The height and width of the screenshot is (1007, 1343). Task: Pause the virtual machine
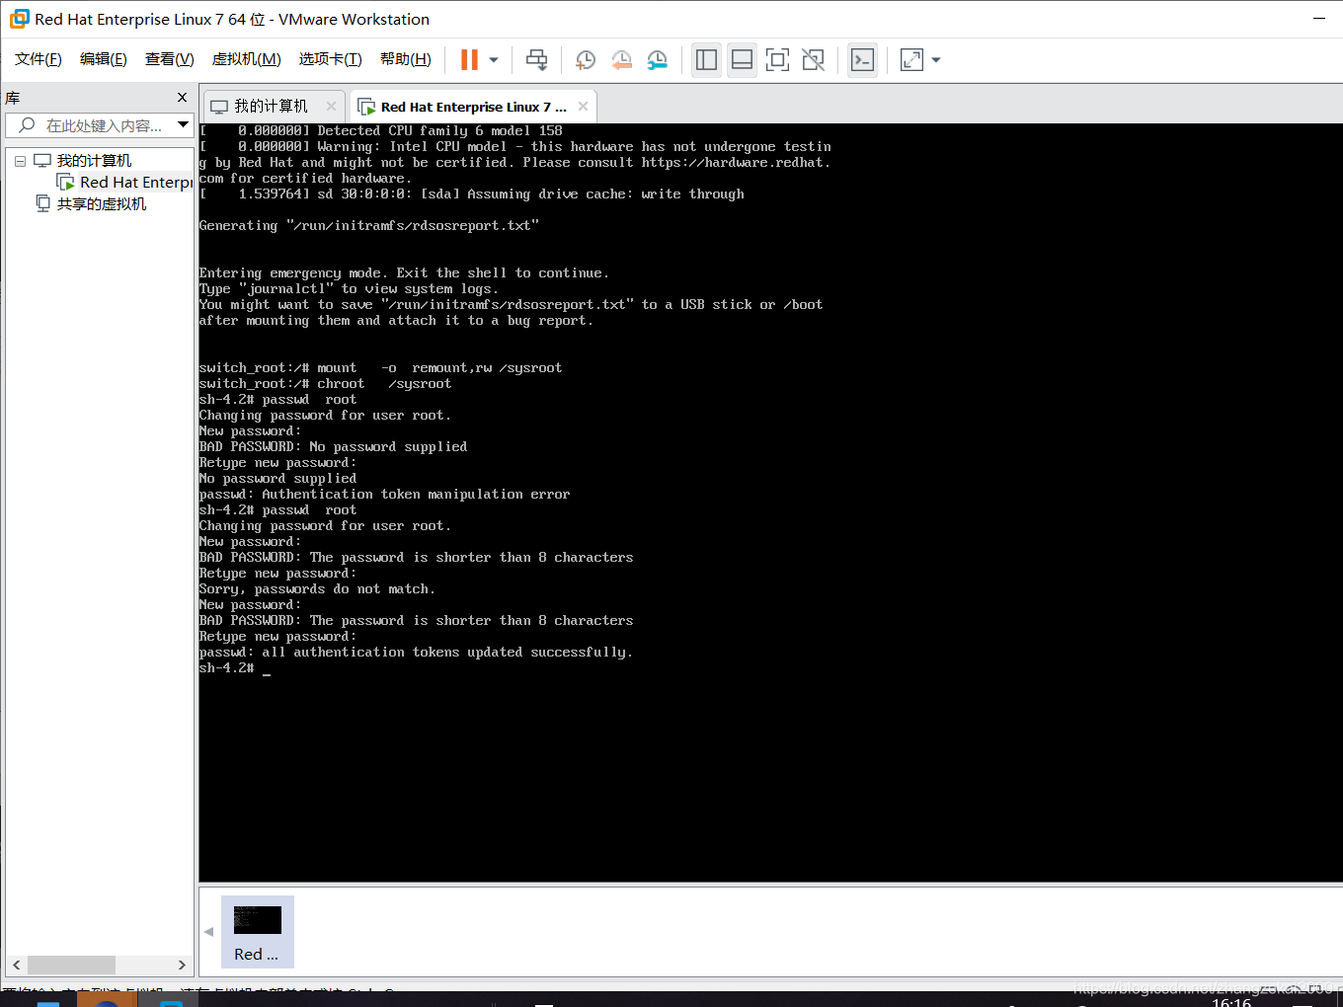coord(469,60)
